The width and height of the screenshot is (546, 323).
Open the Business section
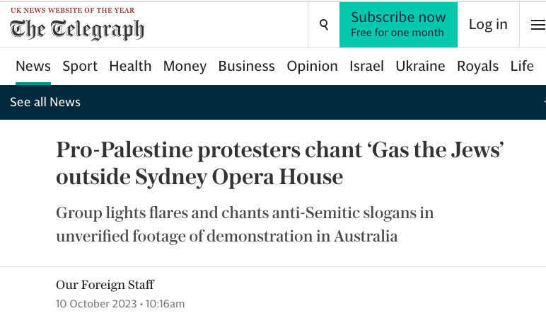[x=247, y=67]
